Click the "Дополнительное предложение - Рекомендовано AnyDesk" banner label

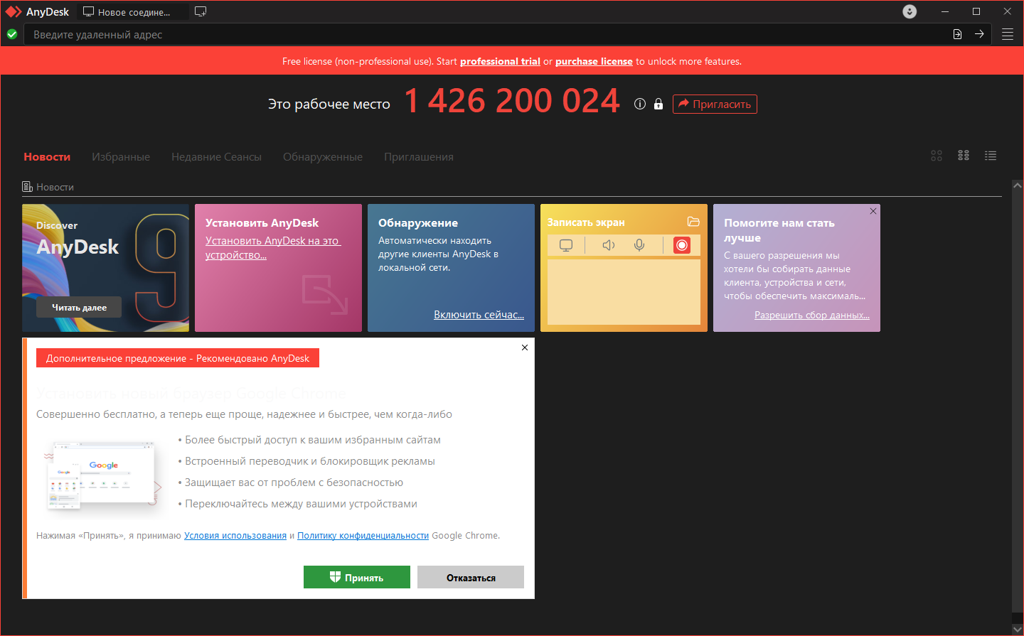click(x=178, y=358)
